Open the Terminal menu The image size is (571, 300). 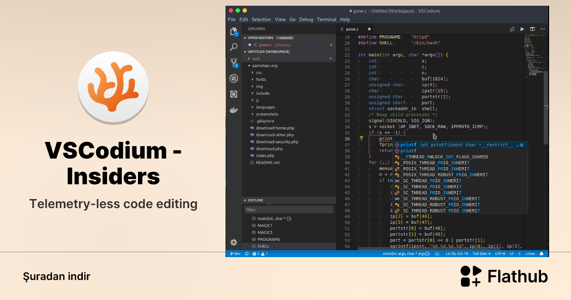326,20
